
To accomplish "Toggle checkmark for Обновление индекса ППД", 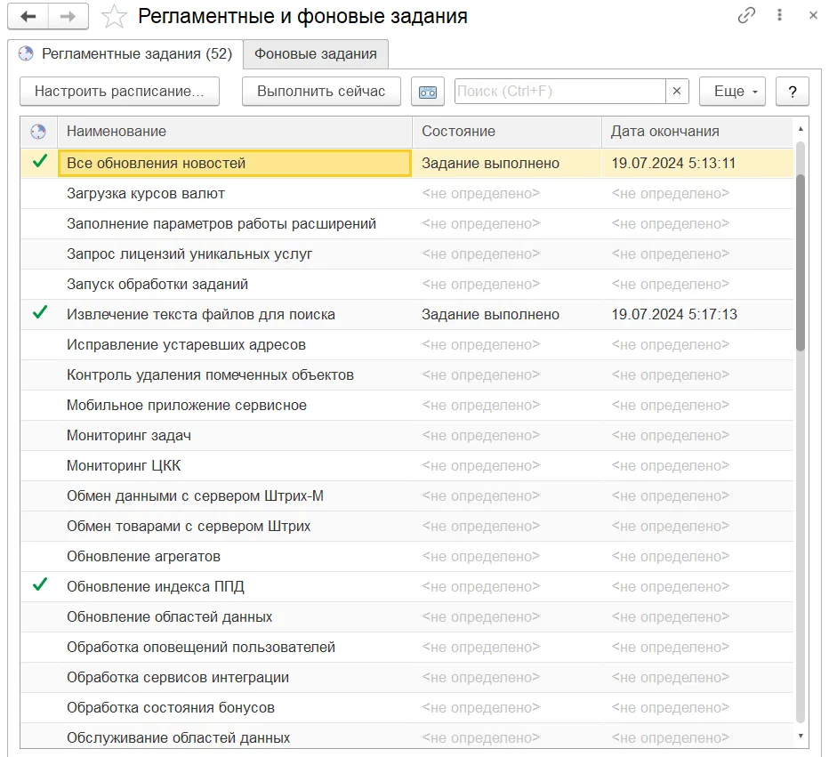I will (x=40, y=585).
